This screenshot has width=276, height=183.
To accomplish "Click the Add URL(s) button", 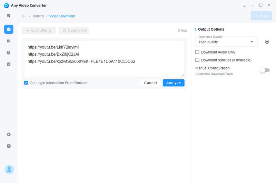I will click(39, 31).
